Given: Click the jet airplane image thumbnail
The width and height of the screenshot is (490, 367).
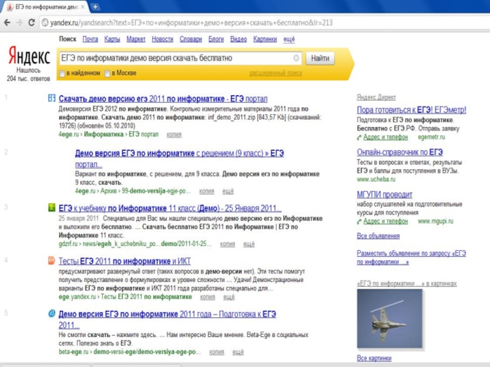Looking at the screenshot, I should point(390,318).
